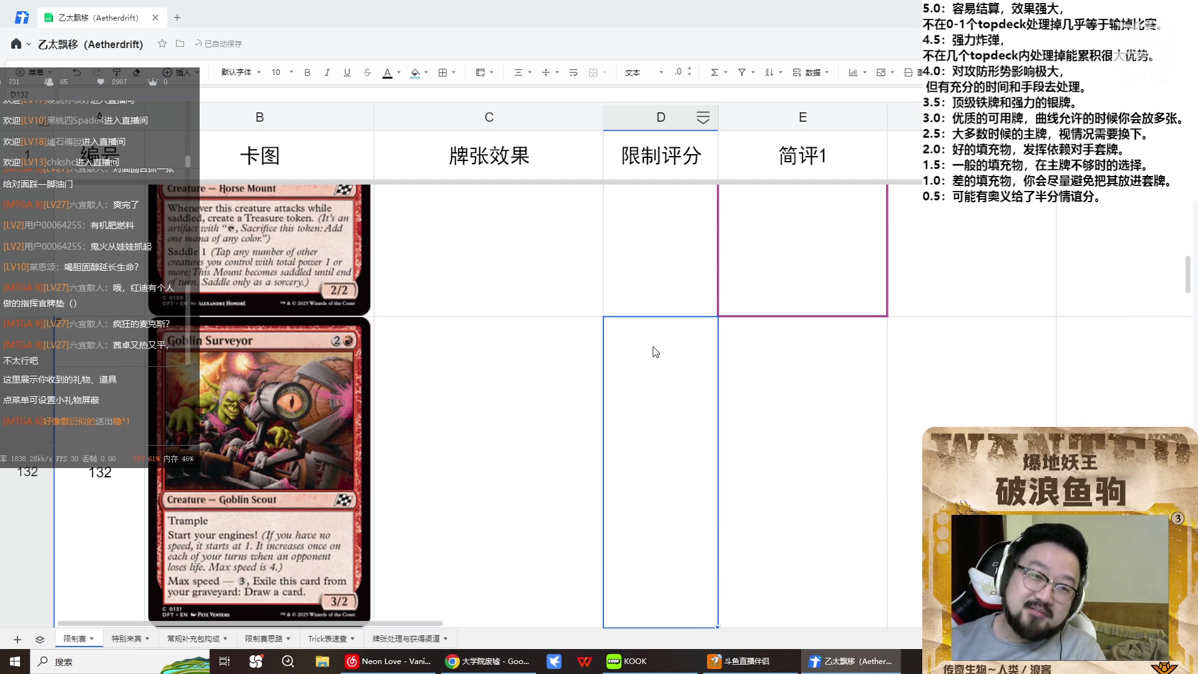The width and height of the screenshot is (1198, 674).
Task: Select column E header
Action: (802, 117)
